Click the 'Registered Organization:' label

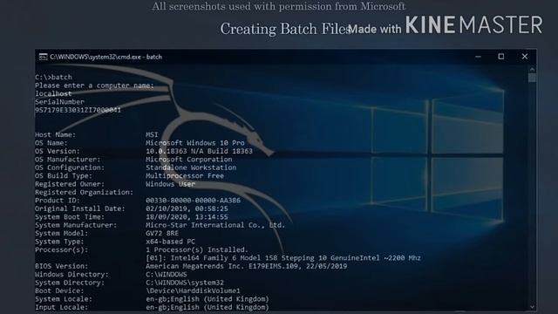click(84, 192)
